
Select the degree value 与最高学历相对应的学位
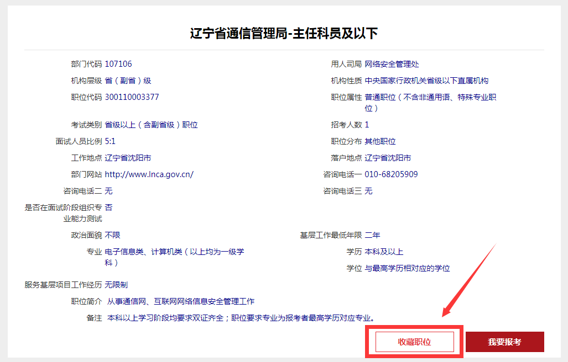click(407, 268)
